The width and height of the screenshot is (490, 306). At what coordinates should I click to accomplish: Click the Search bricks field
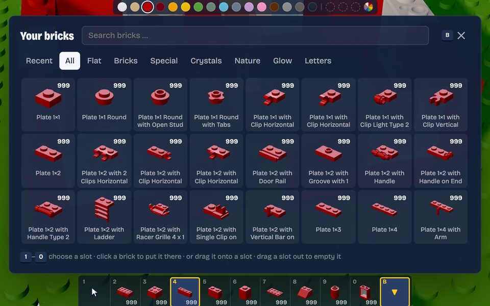click(255, 35)
